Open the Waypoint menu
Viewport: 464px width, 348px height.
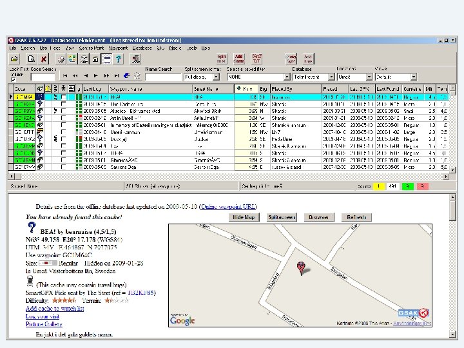coord(118,48)
